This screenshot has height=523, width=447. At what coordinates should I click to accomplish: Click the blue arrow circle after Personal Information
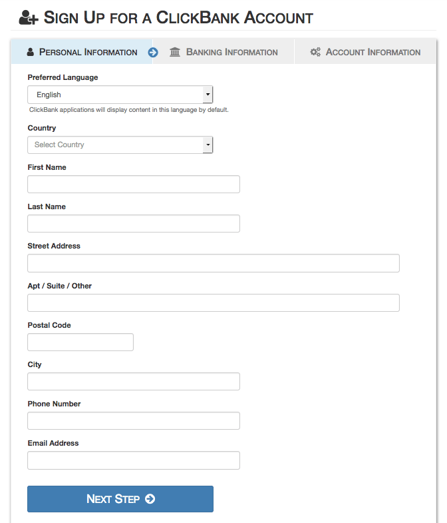(153, 52)
